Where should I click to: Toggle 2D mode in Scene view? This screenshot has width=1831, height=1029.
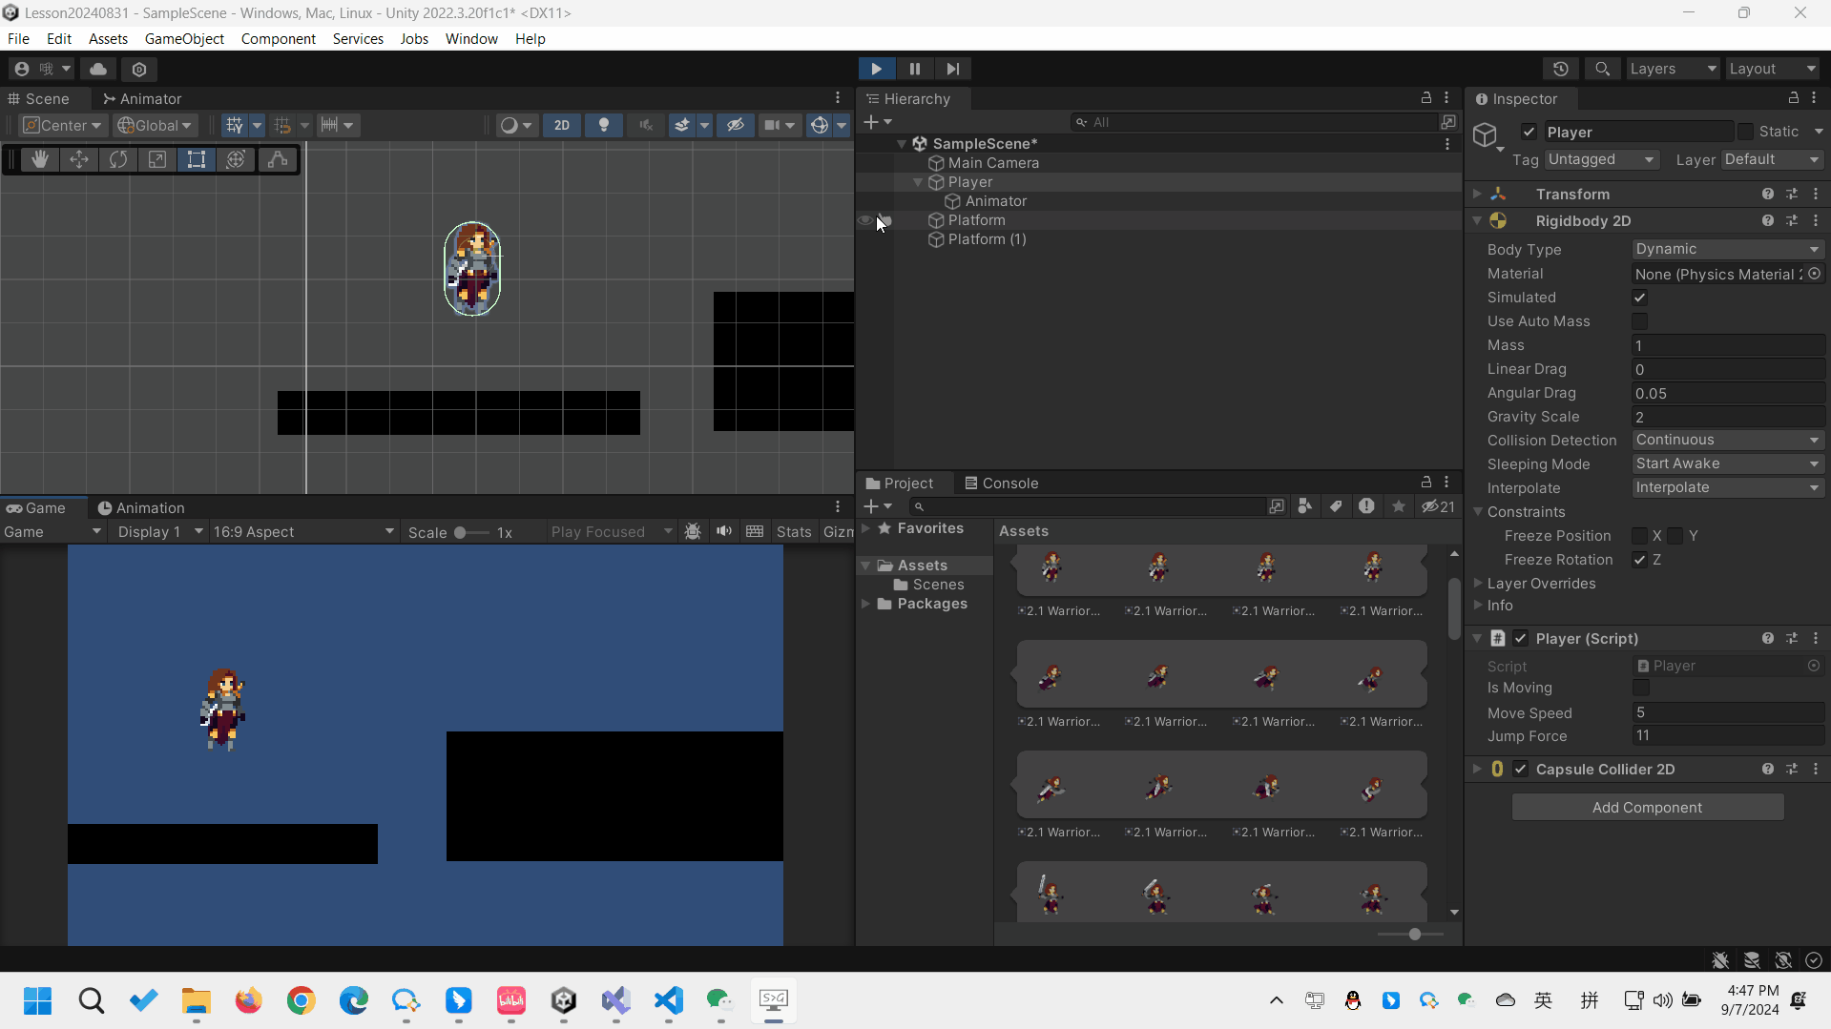coord(562,125)
